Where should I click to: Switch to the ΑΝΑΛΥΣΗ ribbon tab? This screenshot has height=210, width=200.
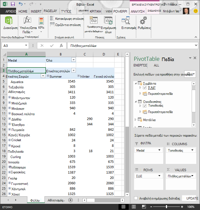[138, 11]
